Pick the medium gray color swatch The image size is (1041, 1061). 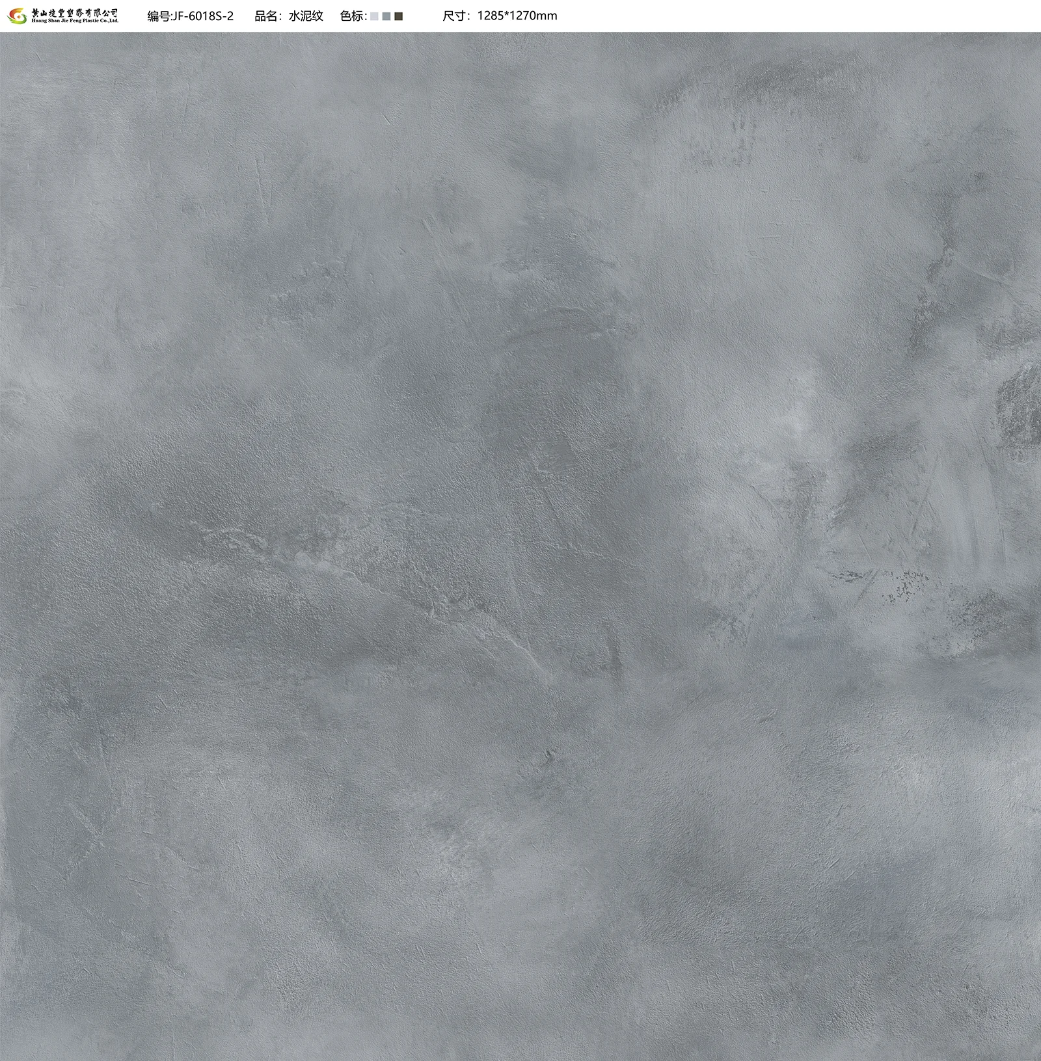tap(386, 16)
